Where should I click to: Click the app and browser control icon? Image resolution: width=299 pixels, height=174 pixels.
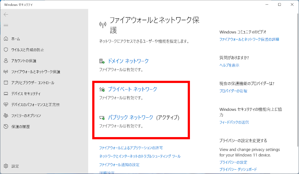click(x=6, y=83)
